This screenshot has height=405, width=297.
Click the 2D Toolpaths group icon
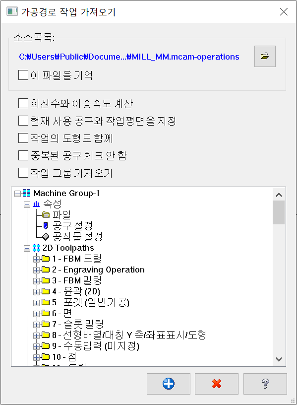36,248
